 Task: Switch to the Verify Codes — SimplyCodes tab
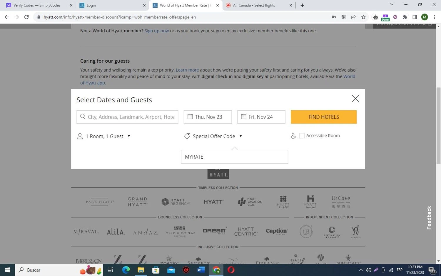37,5
